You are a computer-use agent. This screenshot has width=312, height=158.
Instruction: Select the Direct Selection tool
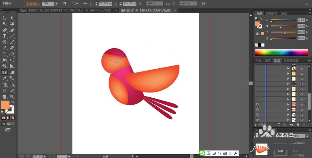point(12,18)
